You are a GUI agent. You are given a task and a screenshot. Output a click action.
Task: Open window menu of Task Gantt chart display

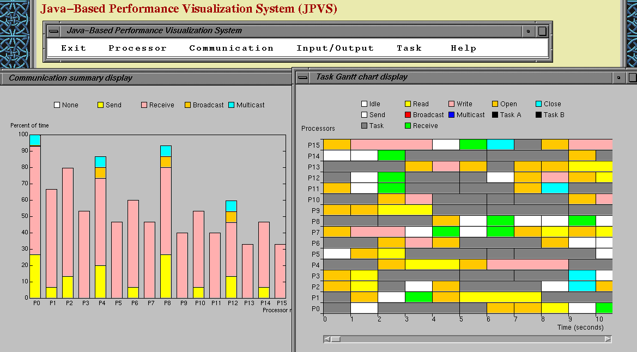[302, 77]
